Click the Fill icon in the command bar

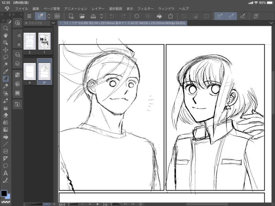(159, 16)
